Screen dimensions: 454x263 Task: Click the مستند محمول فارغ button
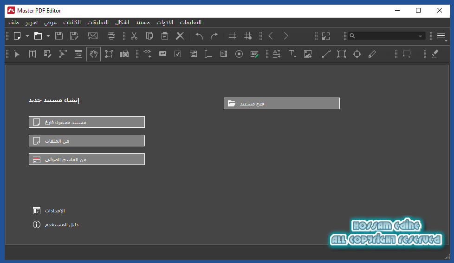point(87,122)
